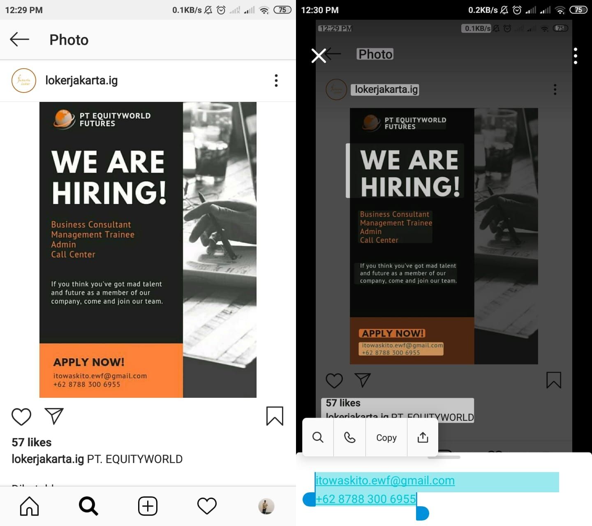Screen dimensions: 592x526
Task: Open lokerjakarta.ig profile from the username
Action: pyautogui.click(x=81, y=81)
